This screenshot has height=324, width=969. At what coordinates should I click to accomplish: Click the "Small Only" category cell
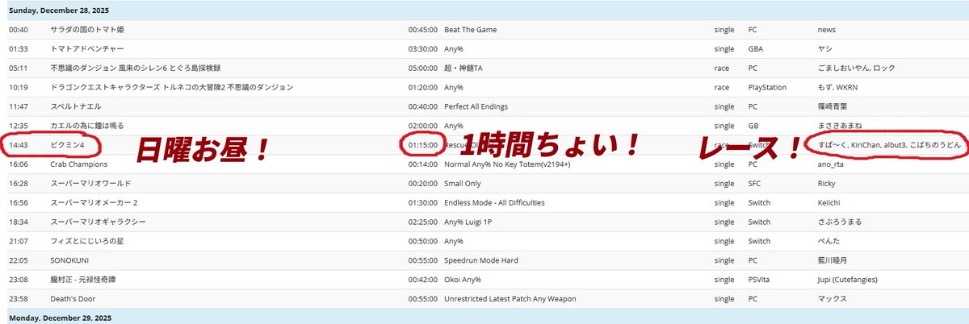[x=464, y=183]
